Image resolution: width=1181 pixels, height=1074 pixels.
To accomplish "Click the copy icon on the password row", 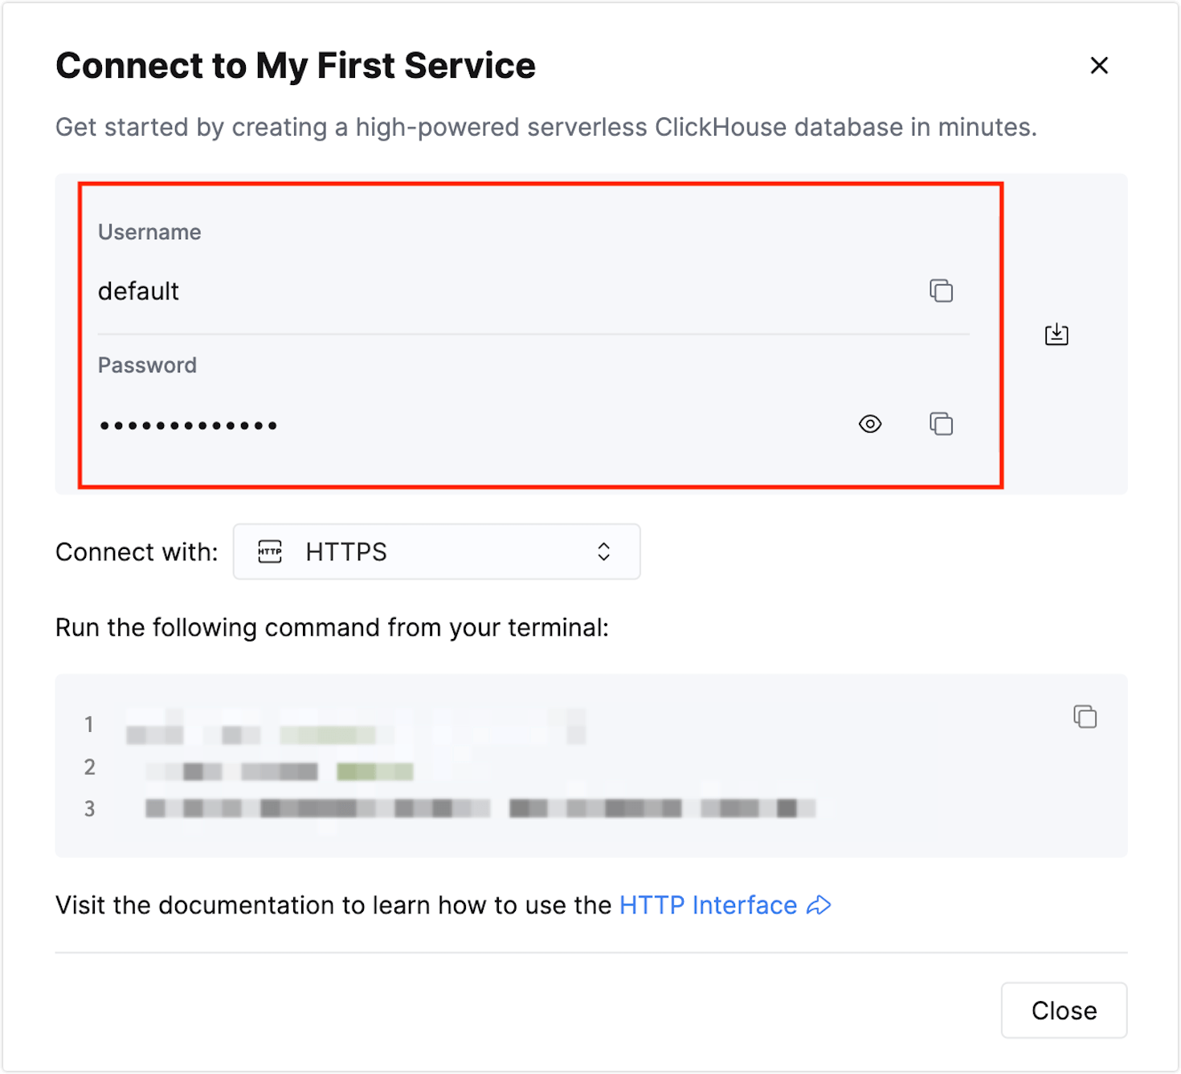I will (940, 424).
